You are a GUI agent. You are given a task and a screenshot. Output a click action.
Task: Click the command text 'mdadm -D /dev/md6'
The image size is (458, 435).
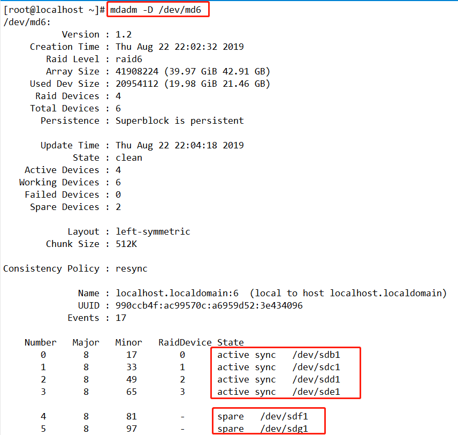pos(155,10)
